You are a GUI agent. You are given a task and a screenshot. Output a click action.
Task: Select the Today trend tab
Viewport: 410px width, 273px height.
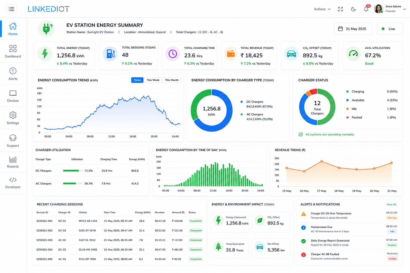coord(137,80)
